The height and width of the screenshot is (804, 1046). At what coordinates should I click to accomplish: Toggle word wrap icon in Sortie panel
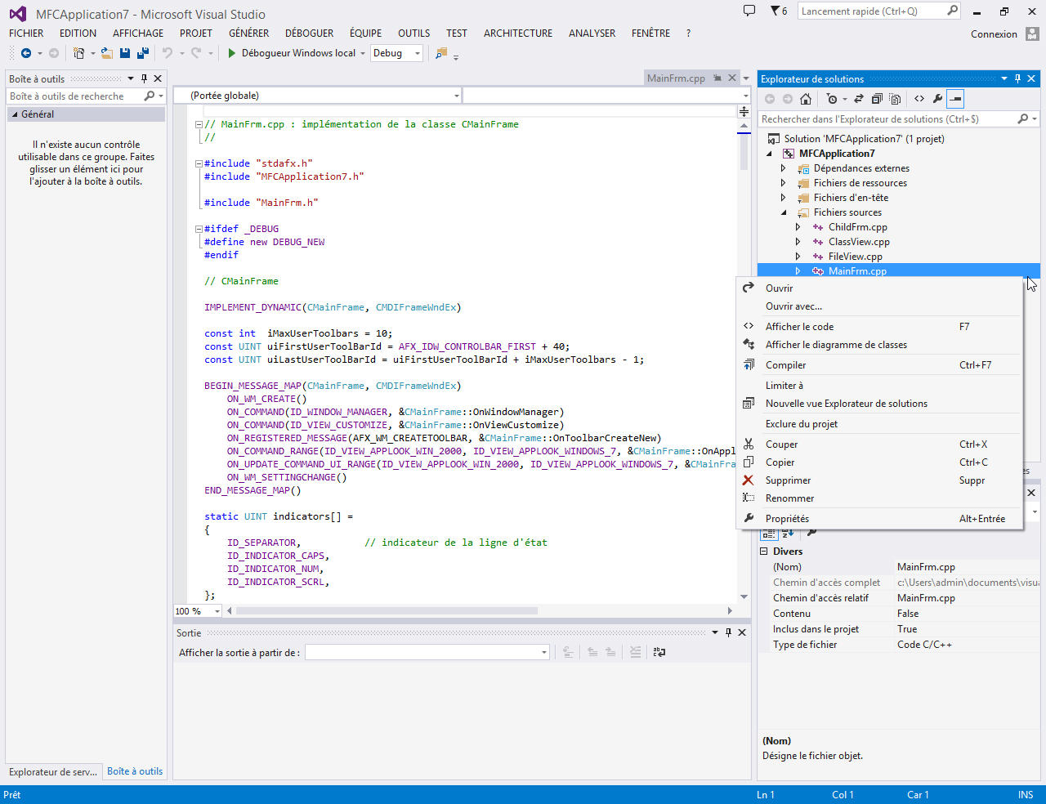[659, 652]
